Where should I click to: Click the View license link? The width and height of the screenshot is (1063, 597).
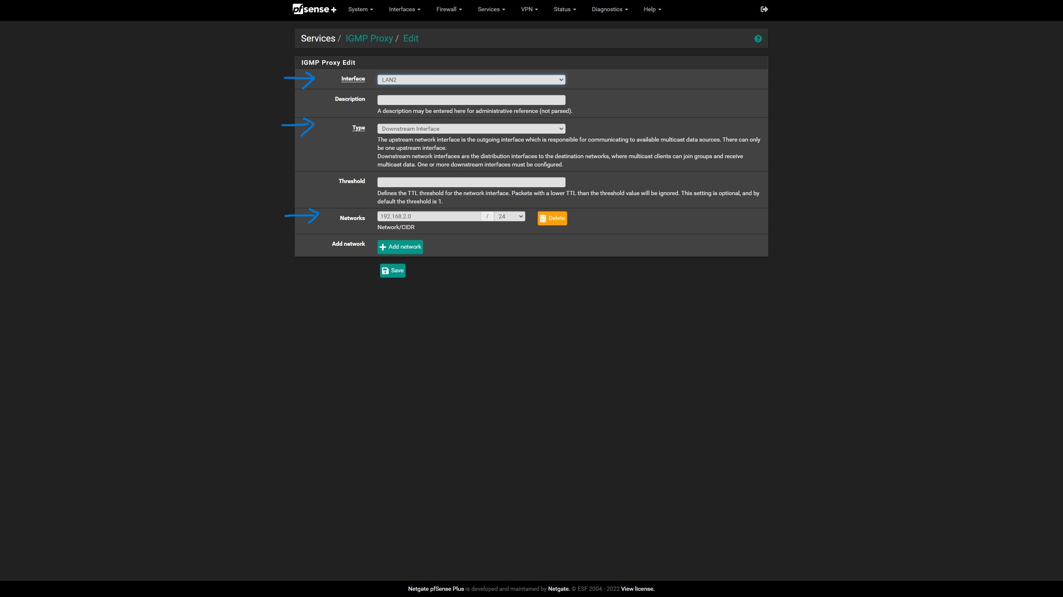click(x=637, y=589)
